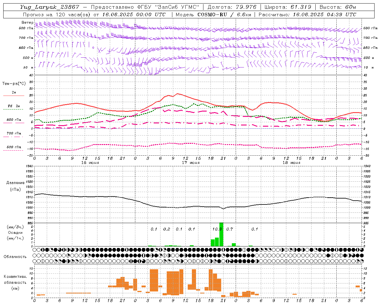Click the Облачность cloud cover label
Image resolution: width=379 pixels, height=303 pixels.
(15, 257)
